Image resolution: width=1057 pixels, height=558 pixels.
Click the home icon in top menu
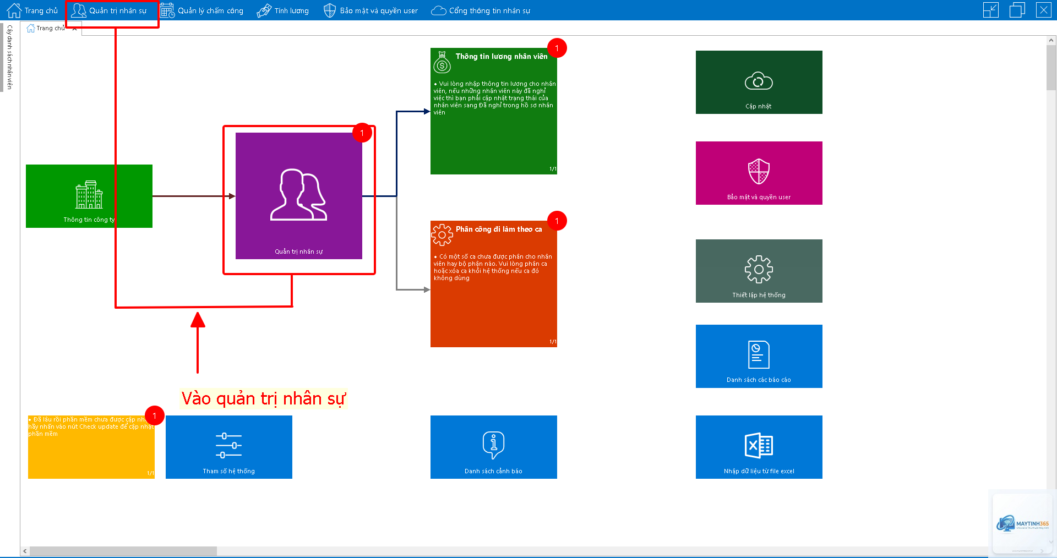tap(14, 10)
